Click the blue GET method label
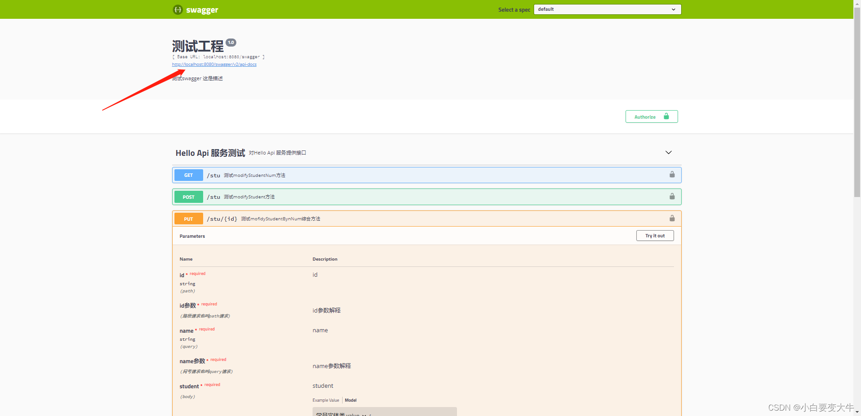The width and height of the screenshot is (861, 416). pyautogui.click(x=189, y=175)
